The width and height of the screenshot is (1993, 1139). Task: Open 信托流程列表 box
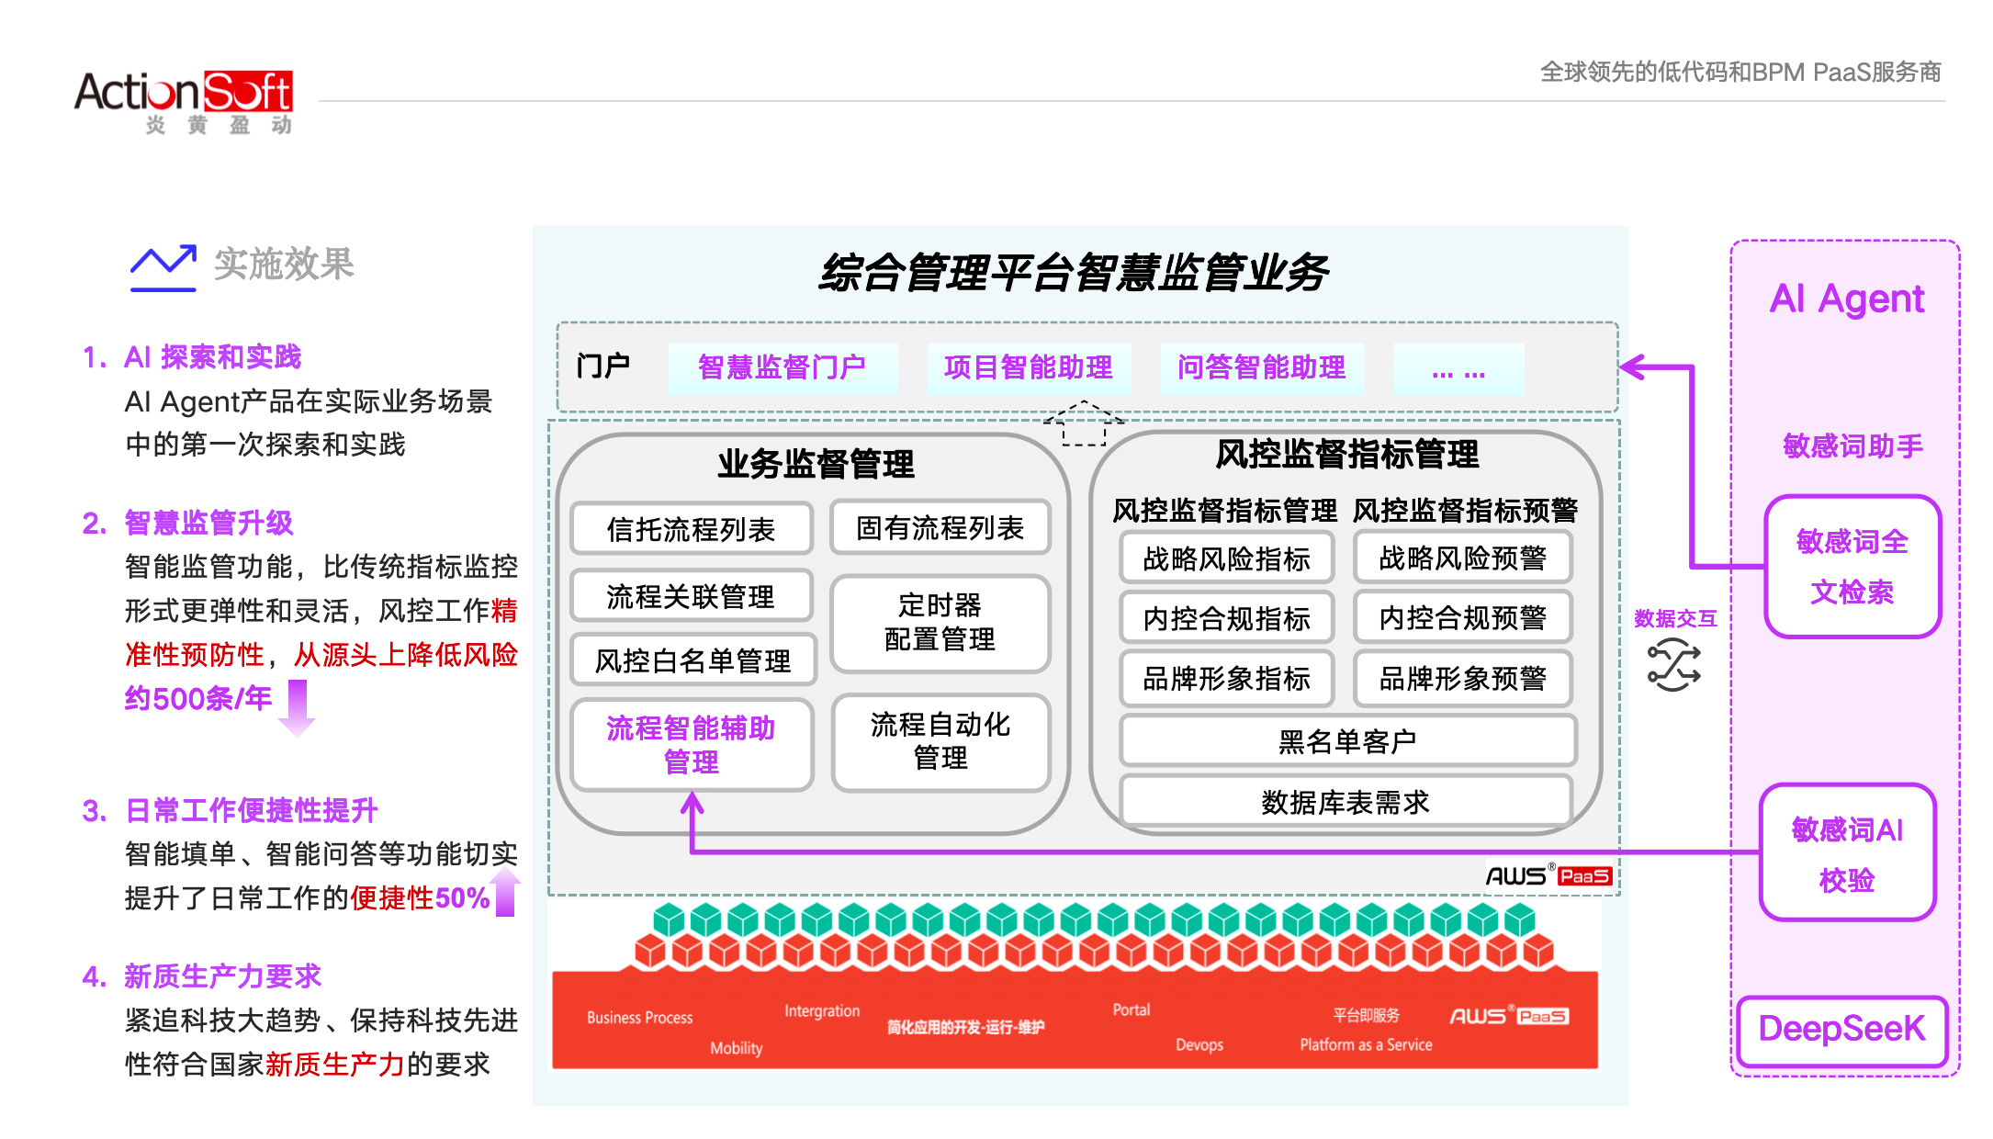click(692, 529)
